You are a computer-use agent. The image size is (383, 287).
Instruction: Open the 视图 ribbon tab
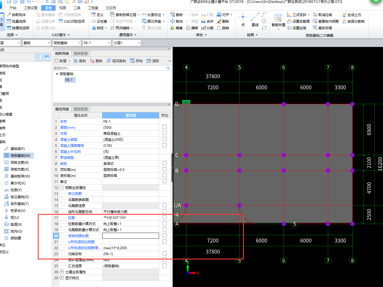point(63,8)
